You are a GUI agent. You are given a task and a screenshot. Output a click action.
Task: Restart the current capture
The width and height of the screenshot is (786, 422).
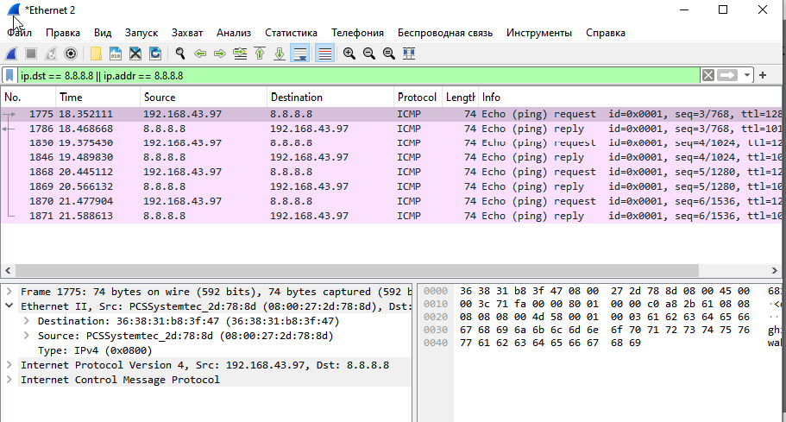coord(51,54)
